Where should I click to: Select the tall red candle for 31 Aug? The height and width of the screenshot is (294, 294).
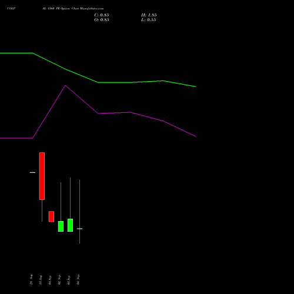(42, 176)
